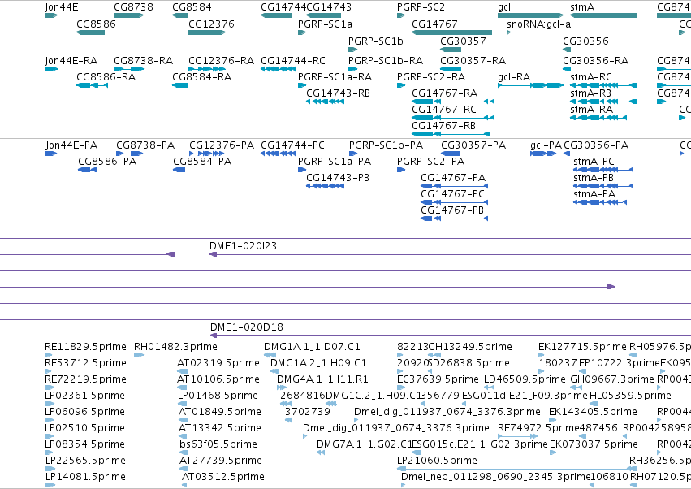Select the Jon44E gene feature
Screen dimensions: 691x489
(x=51, y=15)
